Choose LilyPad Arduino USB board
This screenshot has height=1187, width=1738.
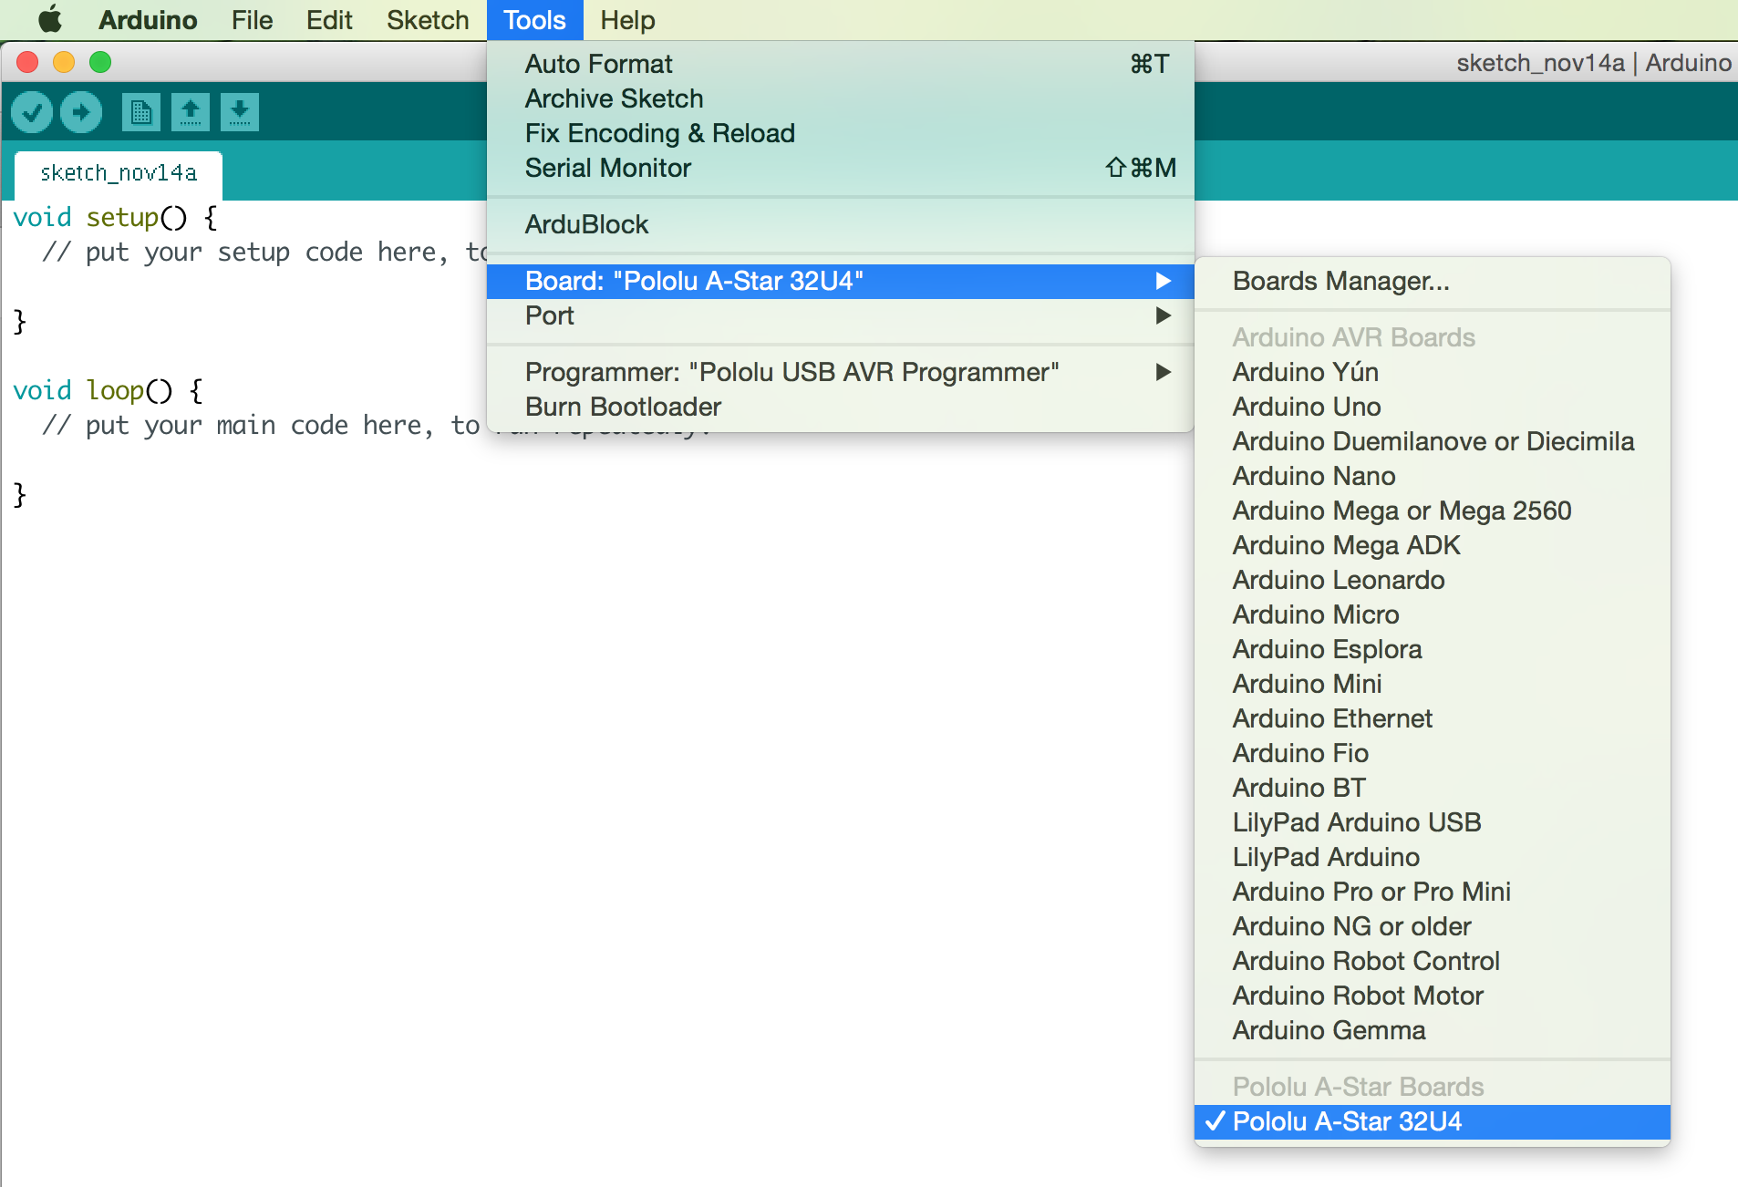(x=1433, y=822)
